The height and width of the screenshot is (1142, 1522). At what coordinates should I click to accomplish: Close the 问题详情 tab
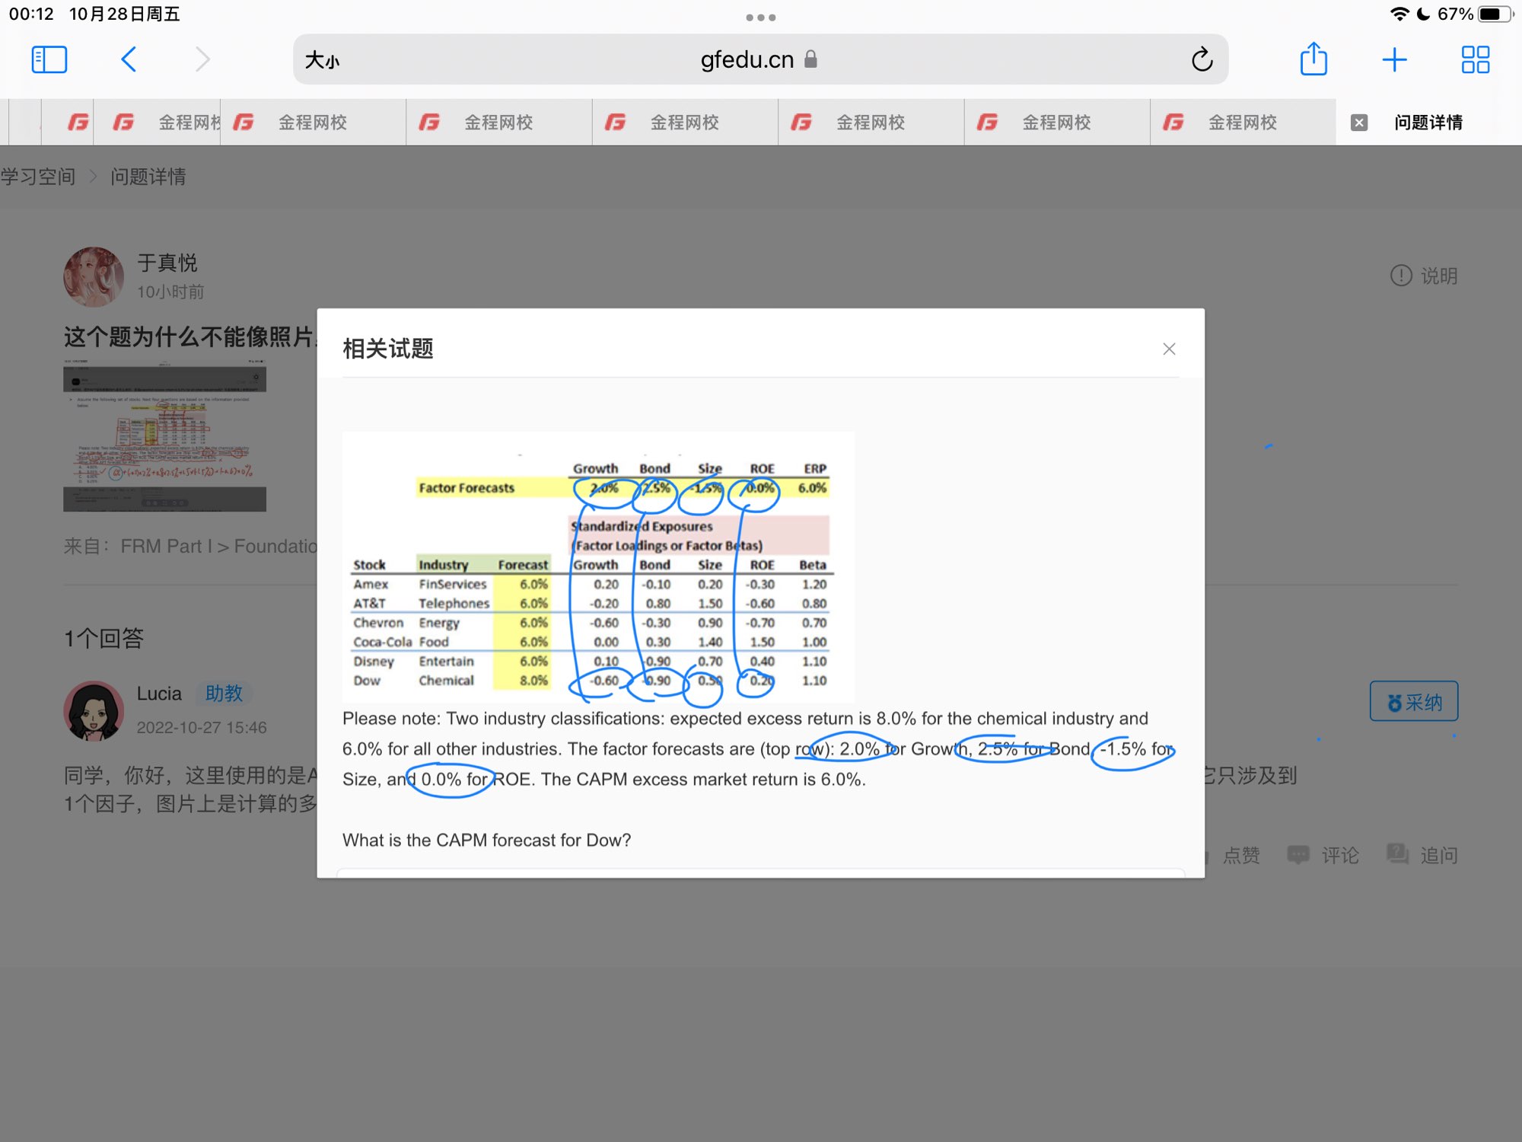1359,123
